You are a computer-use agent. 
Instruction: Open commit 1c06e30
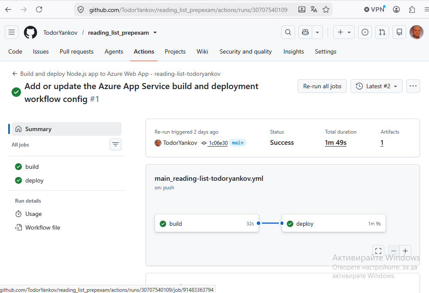pyautogui.click(x=218, y=143)
